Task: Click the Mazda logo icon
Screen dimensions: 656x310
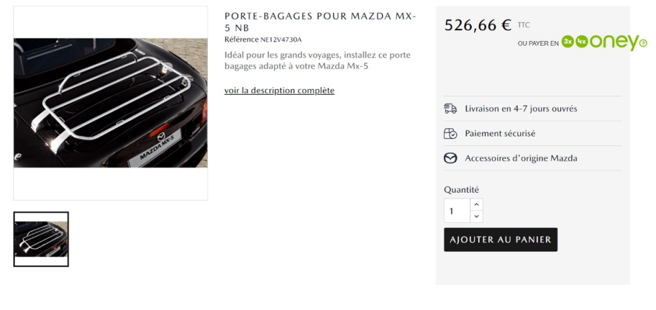Action: pos(450,158)
